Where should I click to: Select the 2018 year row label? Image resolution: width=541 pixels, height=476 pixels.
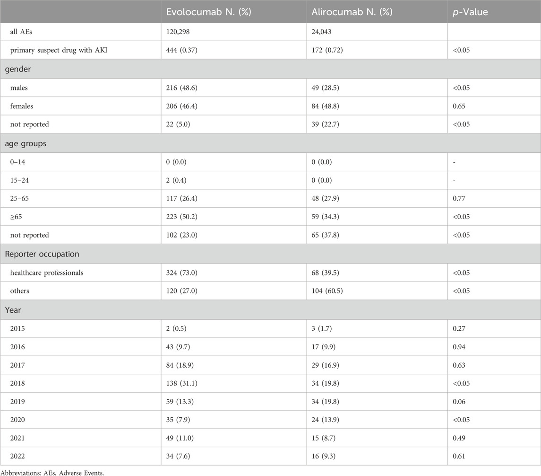click(17, 383)
